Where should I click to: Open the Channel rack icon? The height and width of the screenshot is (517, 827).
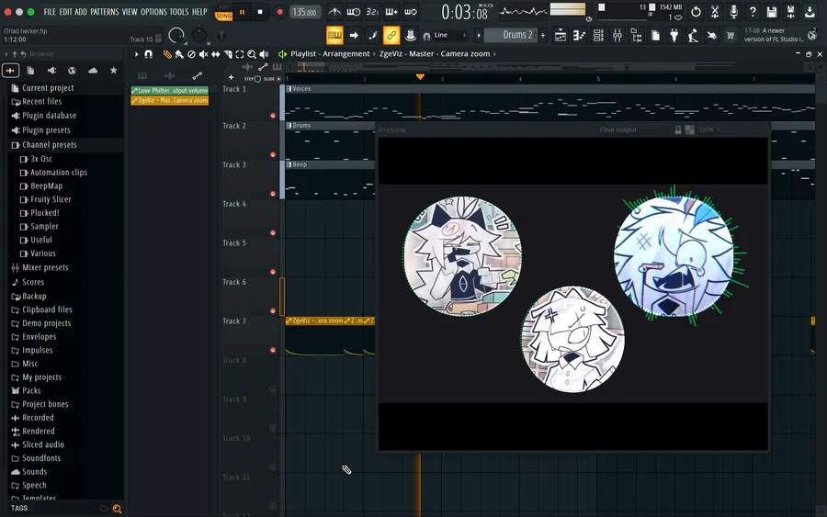[598, 35]
